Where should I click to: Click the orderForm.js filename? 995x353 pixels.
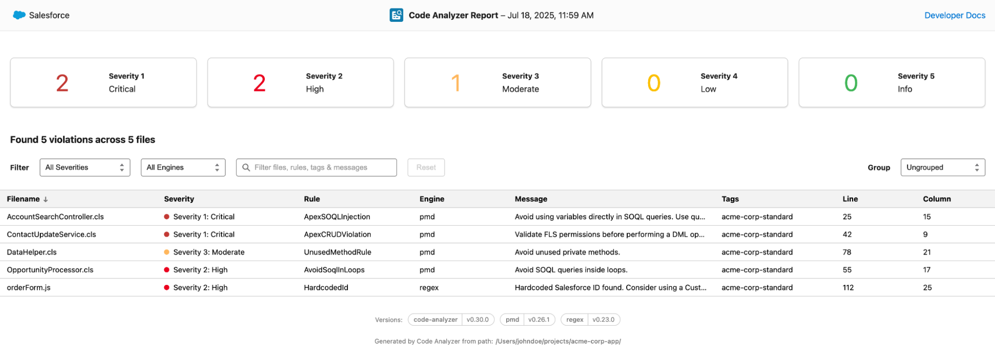tap(29, 288)
